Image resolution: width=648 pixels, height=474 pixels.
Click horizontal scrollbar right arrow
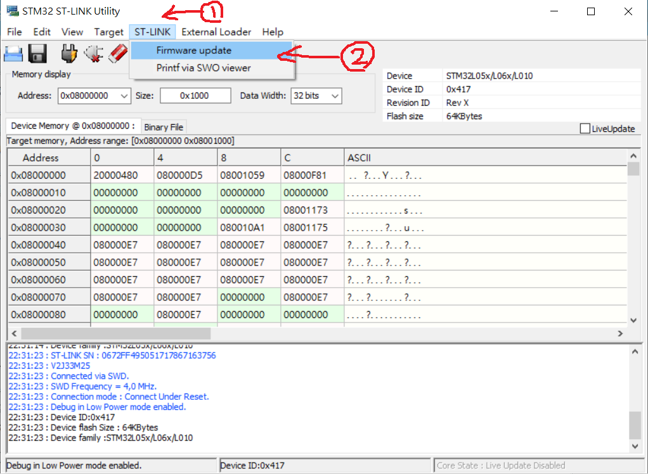[x=620, y=333]
